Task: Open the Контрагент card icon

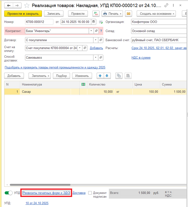Action: 96,31
